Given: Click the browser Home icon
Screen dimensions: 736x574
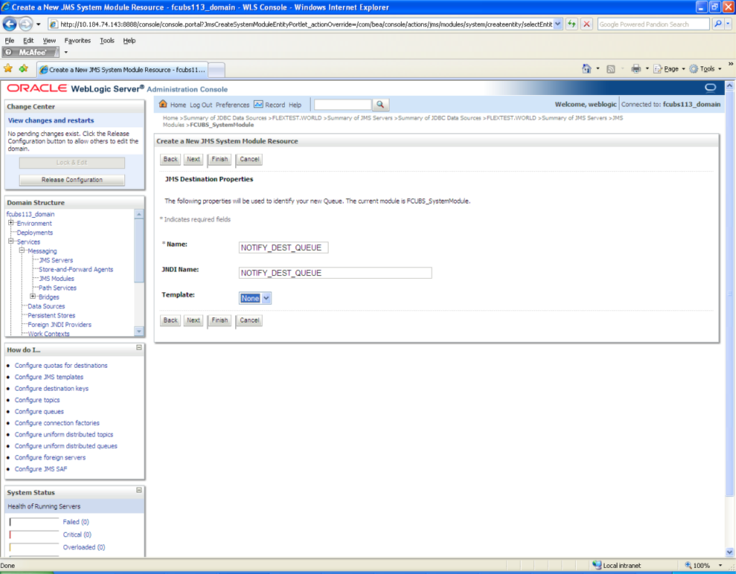Looking at the screenshot, I should (x=586, y=69).
